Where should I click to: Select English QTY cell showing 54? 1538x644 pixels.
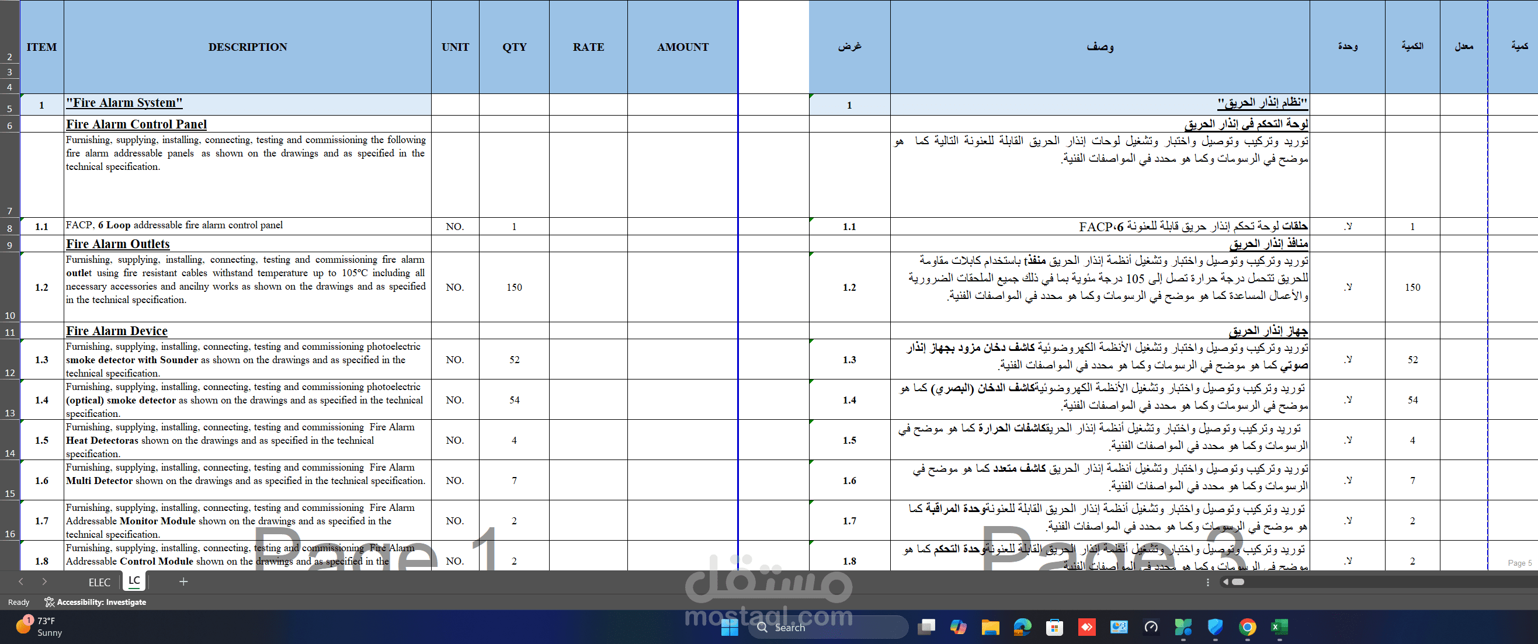tap(514, 400)
